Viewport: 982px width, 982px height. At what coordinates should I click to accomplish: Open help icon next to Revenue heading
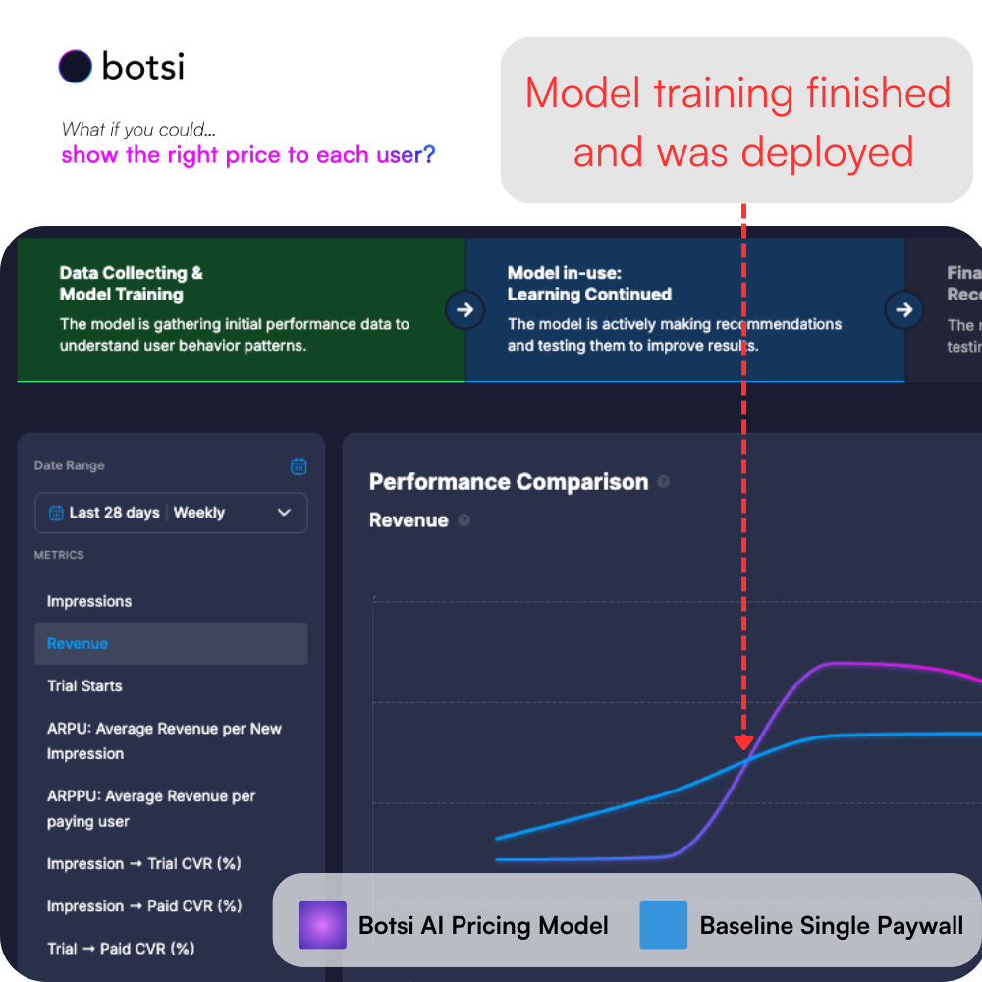pyautogui.click(x=464, y=519)
